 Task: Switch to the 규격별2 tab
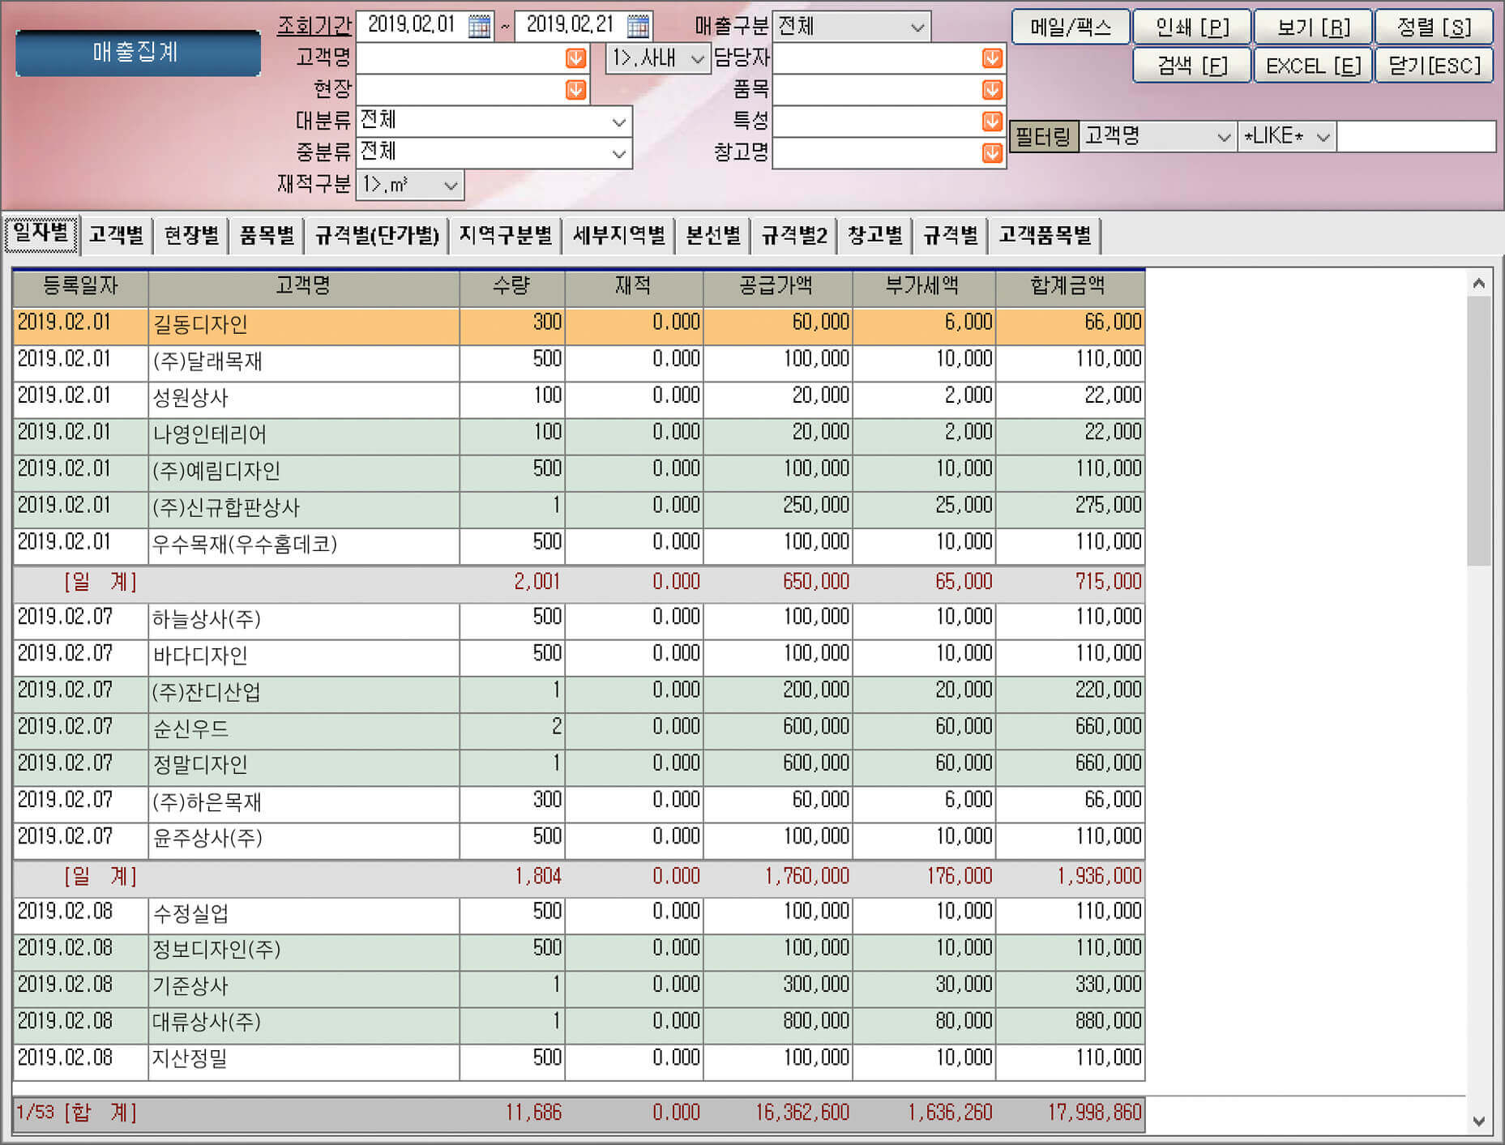(794, 235)
